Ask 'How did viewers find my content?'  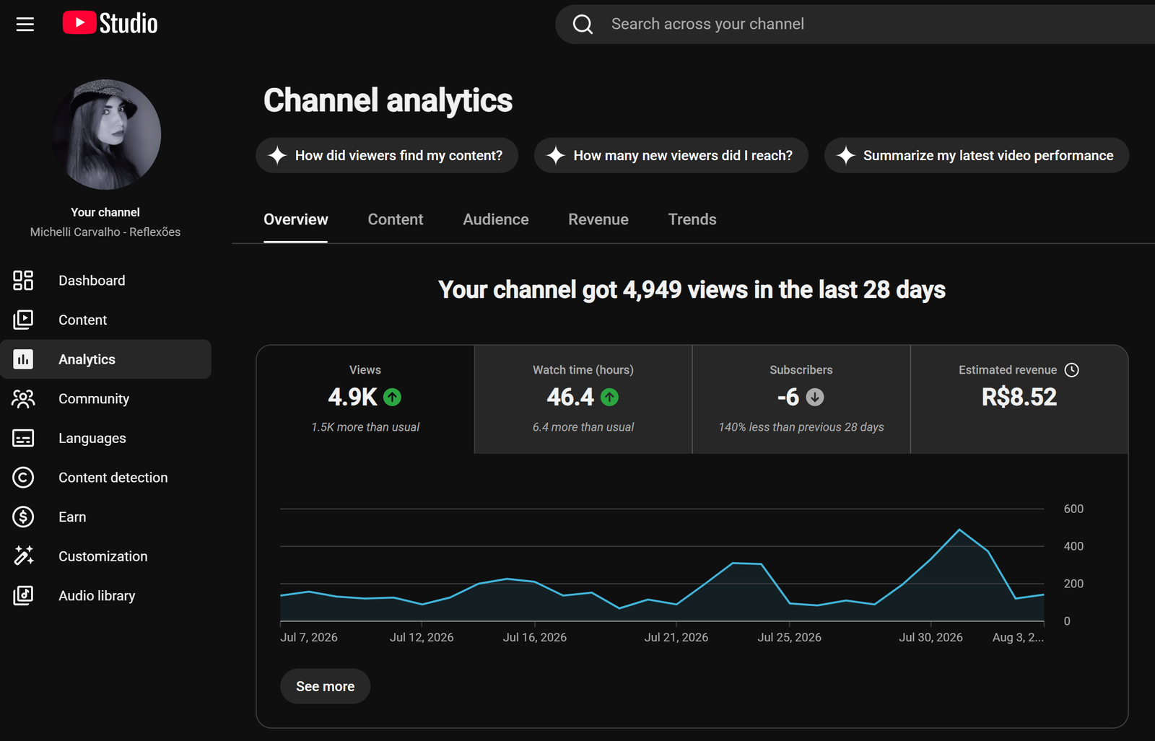387,155
